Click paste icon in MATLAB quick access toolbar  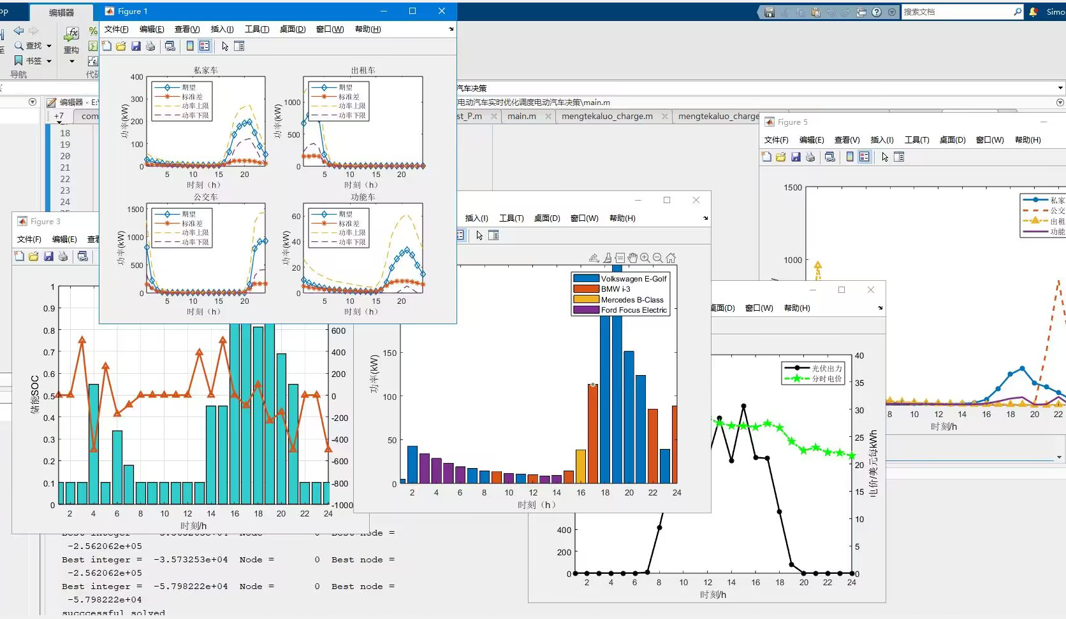(x=815, y=12)
